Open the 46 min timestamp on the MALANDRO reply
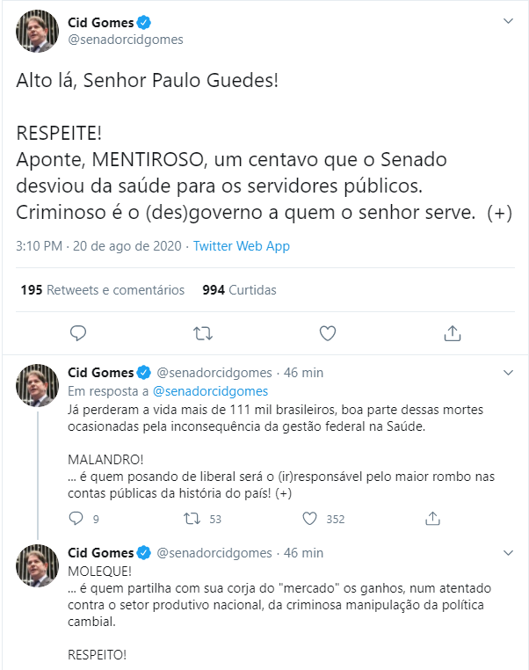The height and width of the screenshot is (670, 529). point(303,373)
